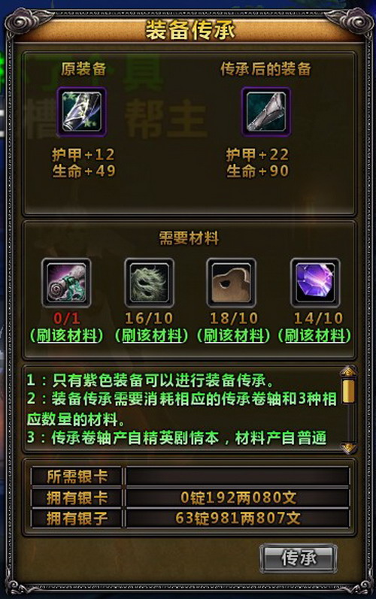
Task: Click the rules scrollbar up arrow
Action: [348, 372]
